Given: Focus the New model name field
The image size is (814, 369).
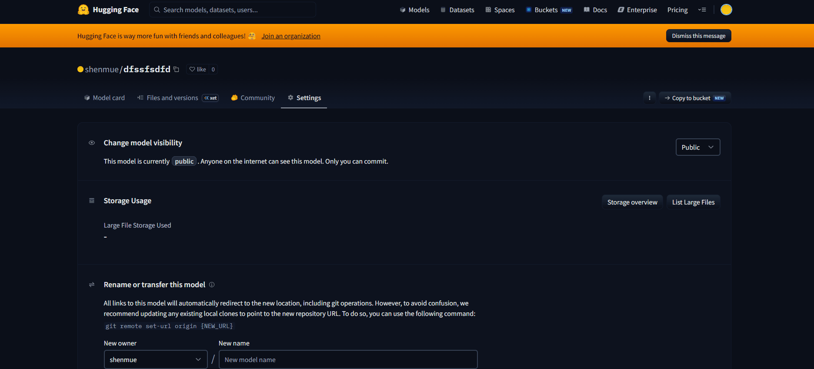Looking at the screenshot, I should [x=348, y=359].
